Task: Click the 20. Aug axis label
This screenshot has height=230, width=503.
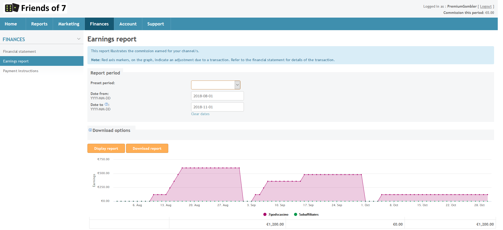Action: tap(194, 205)
